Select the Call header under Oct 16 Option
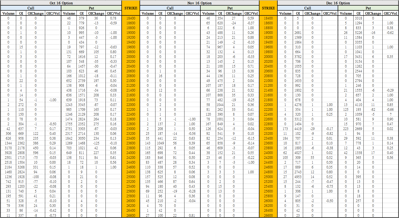The width and height of the screenshot is (399, 218). pos(31,8)
